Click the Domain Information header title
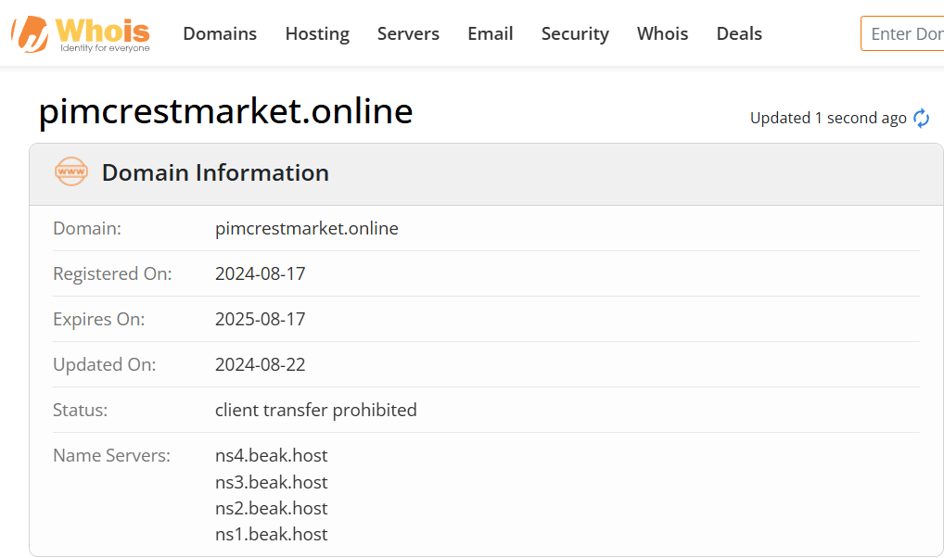 (215, 172)
